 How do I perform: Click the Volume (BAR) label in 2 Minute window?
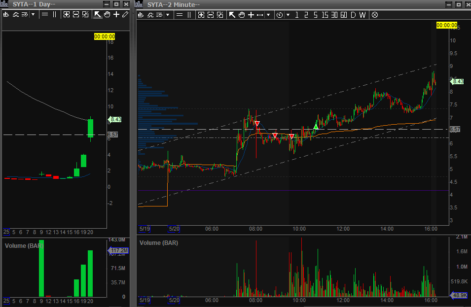[159, 243]
